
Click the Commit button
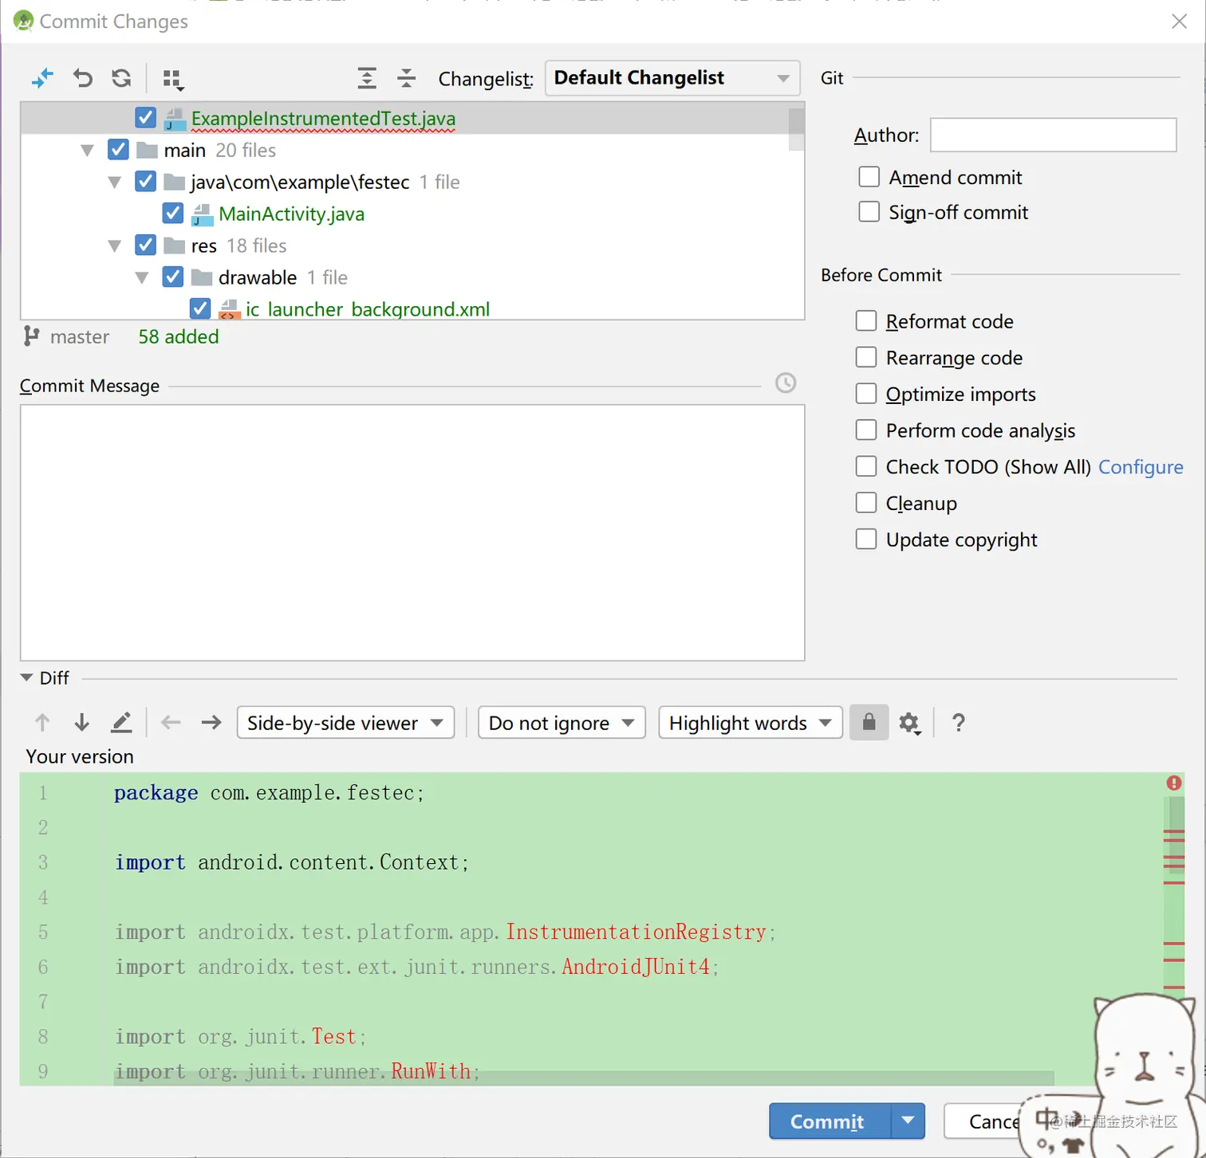click(830, 1121)
